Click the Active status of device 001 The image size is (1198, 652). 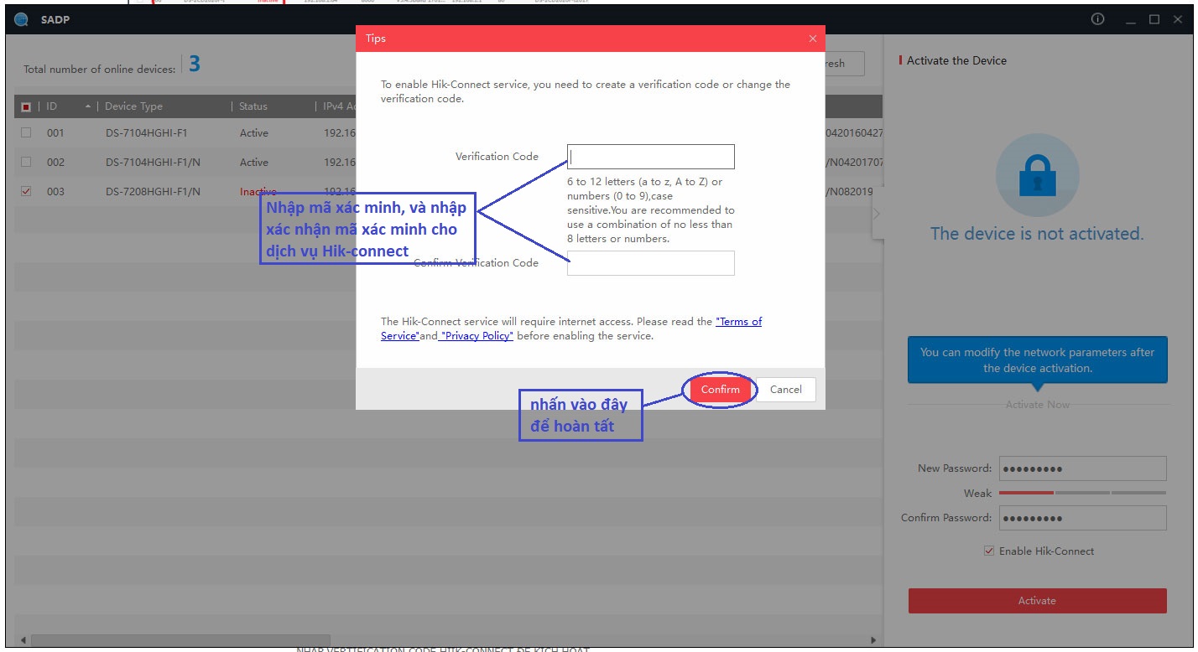tap(254, 133)
